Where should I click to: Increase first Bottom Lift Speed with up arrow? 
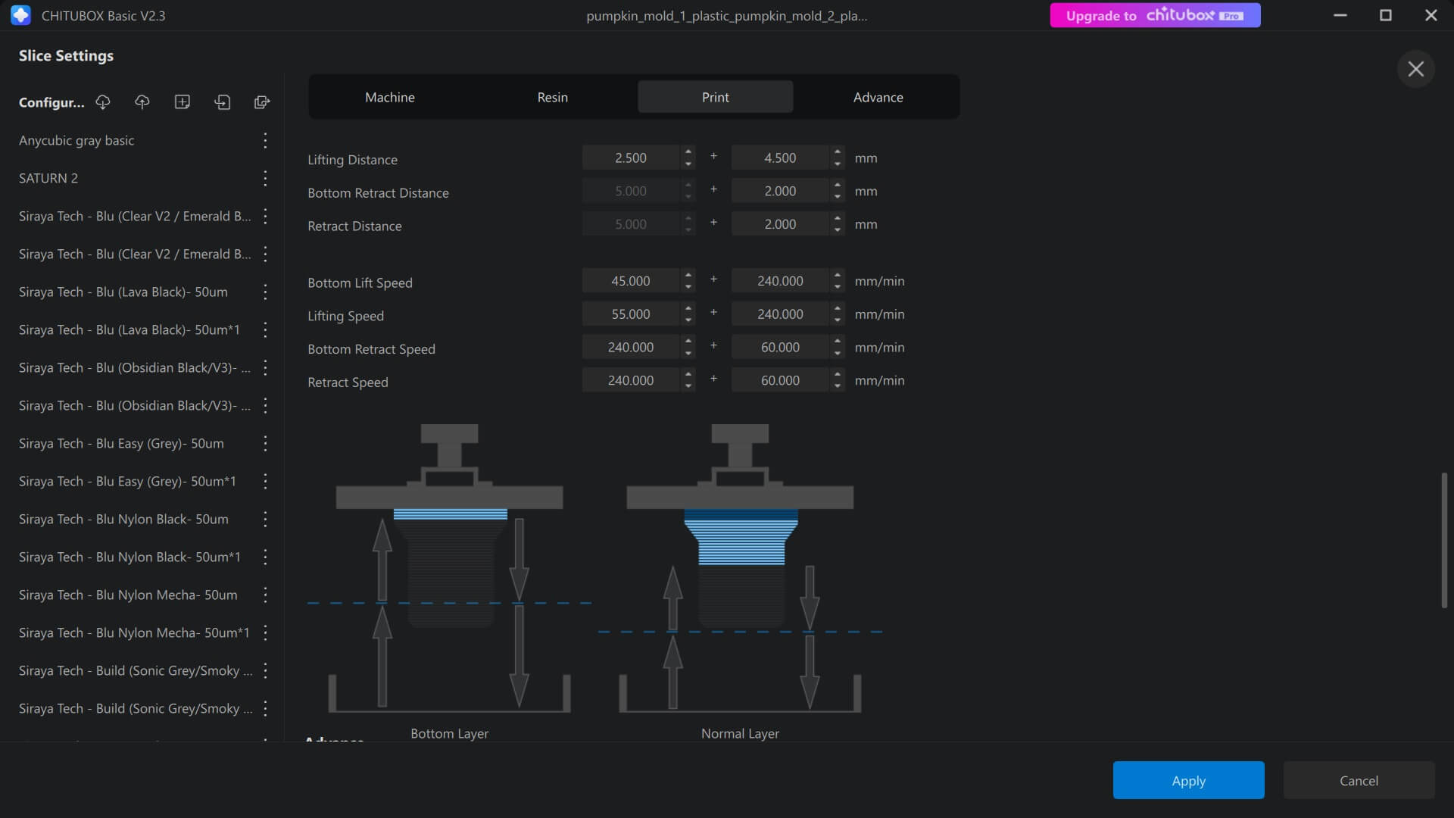point(688,275)
